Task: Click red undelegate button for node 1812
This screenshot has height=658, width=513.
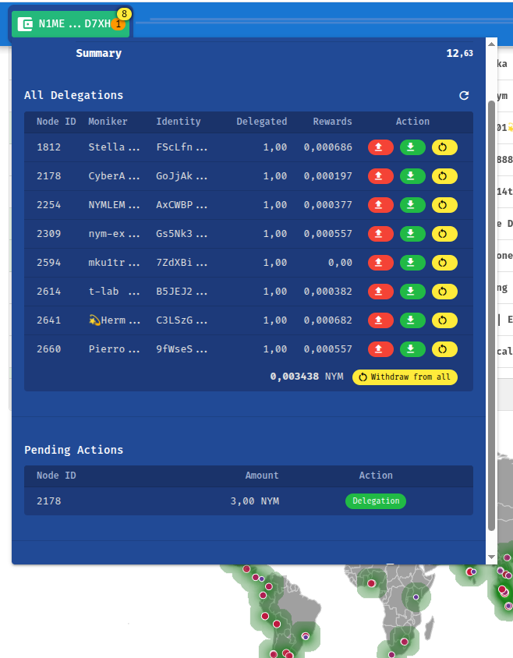Action: (x=380, y=147)
